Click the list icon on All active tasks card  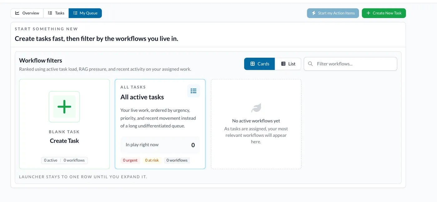(x=194, y=91)
